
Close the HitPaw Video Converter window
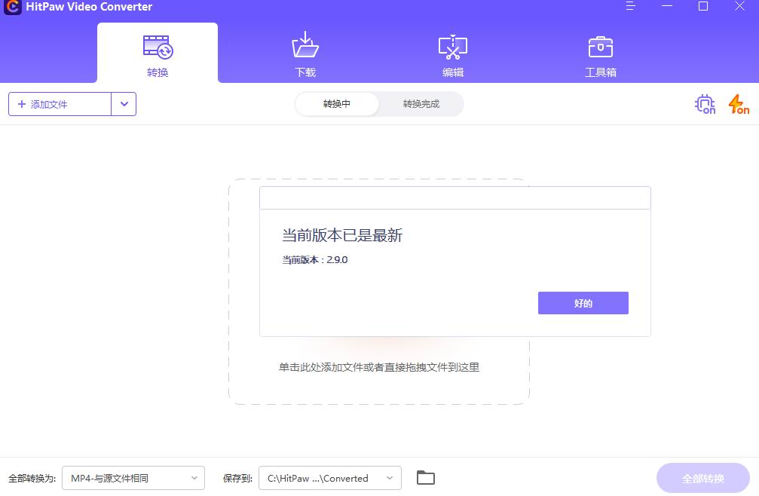739,6
